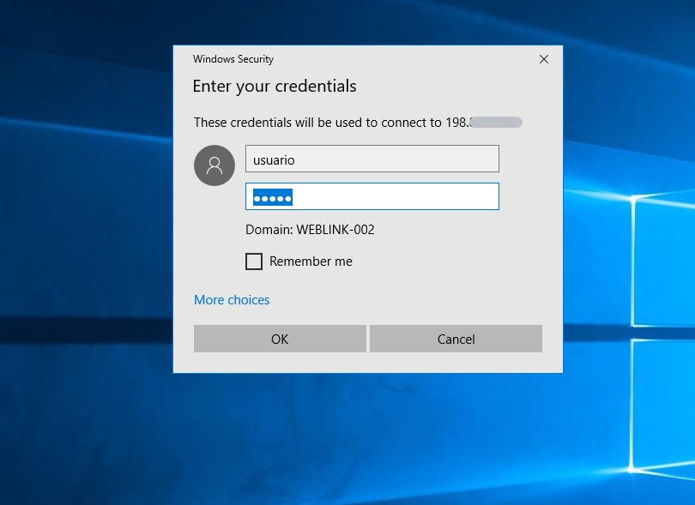The width and height of the screenshot is (695, 505).
Task: Click the connection description text line
Action: pyautogui.click(x=317, y=123)
